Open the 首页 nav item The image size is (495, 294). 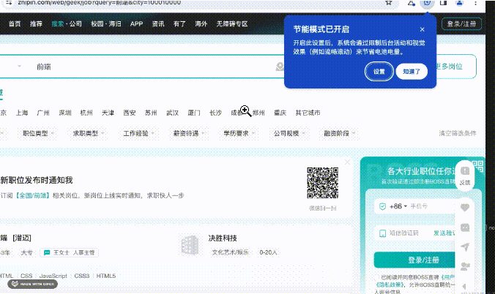pos(15,23)
